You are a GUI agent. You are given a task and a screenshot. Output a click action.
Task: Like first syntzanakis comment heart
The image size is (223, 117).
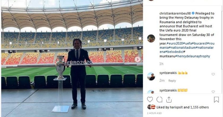pyautogui.click(x=213, y=74)
